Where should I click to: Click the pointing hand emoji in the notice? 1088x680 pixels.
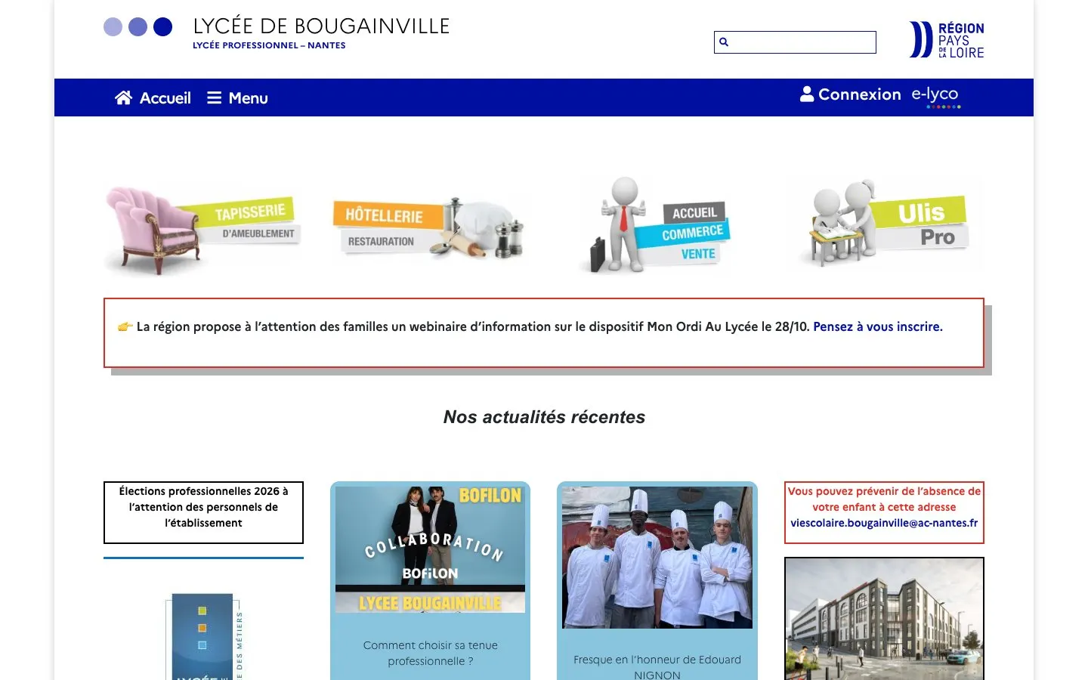coord(125,327)
